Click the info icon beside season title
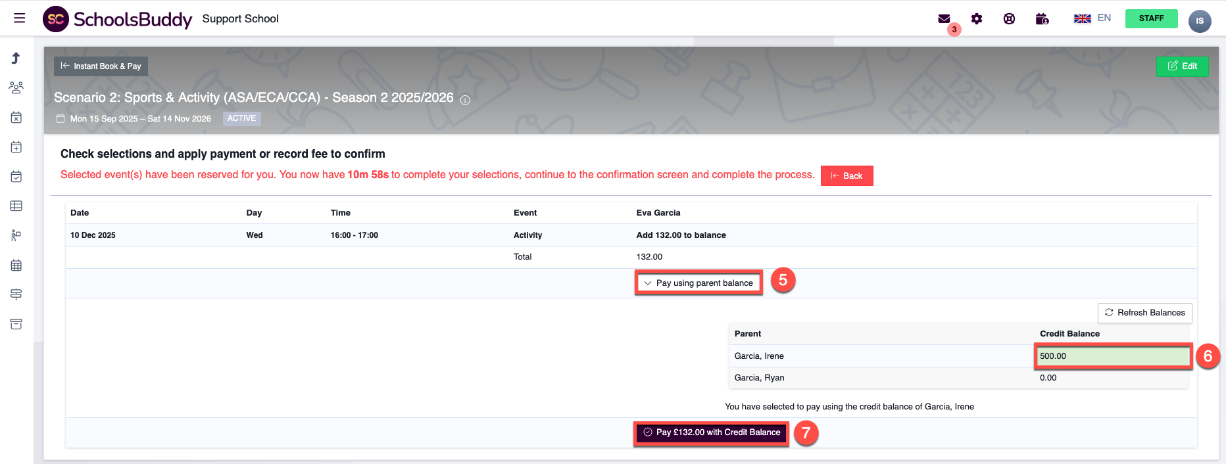This screenshot has height=464, width=1226. coord(465,100)
